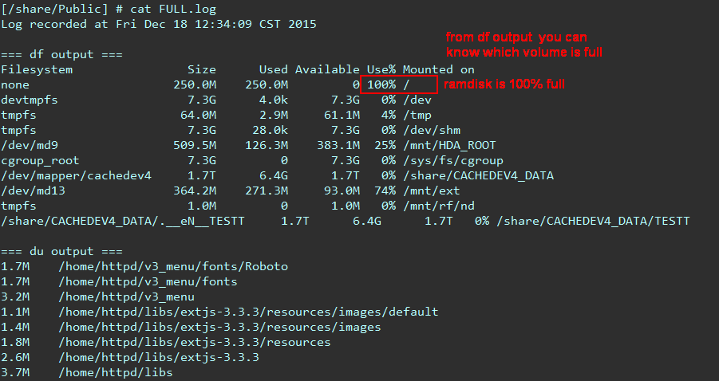The height and width of the screenshot is (381, 719).
Task: Click the /home/httpd/v3_menu/fonts/Roboto path
Action: [173, 266]
